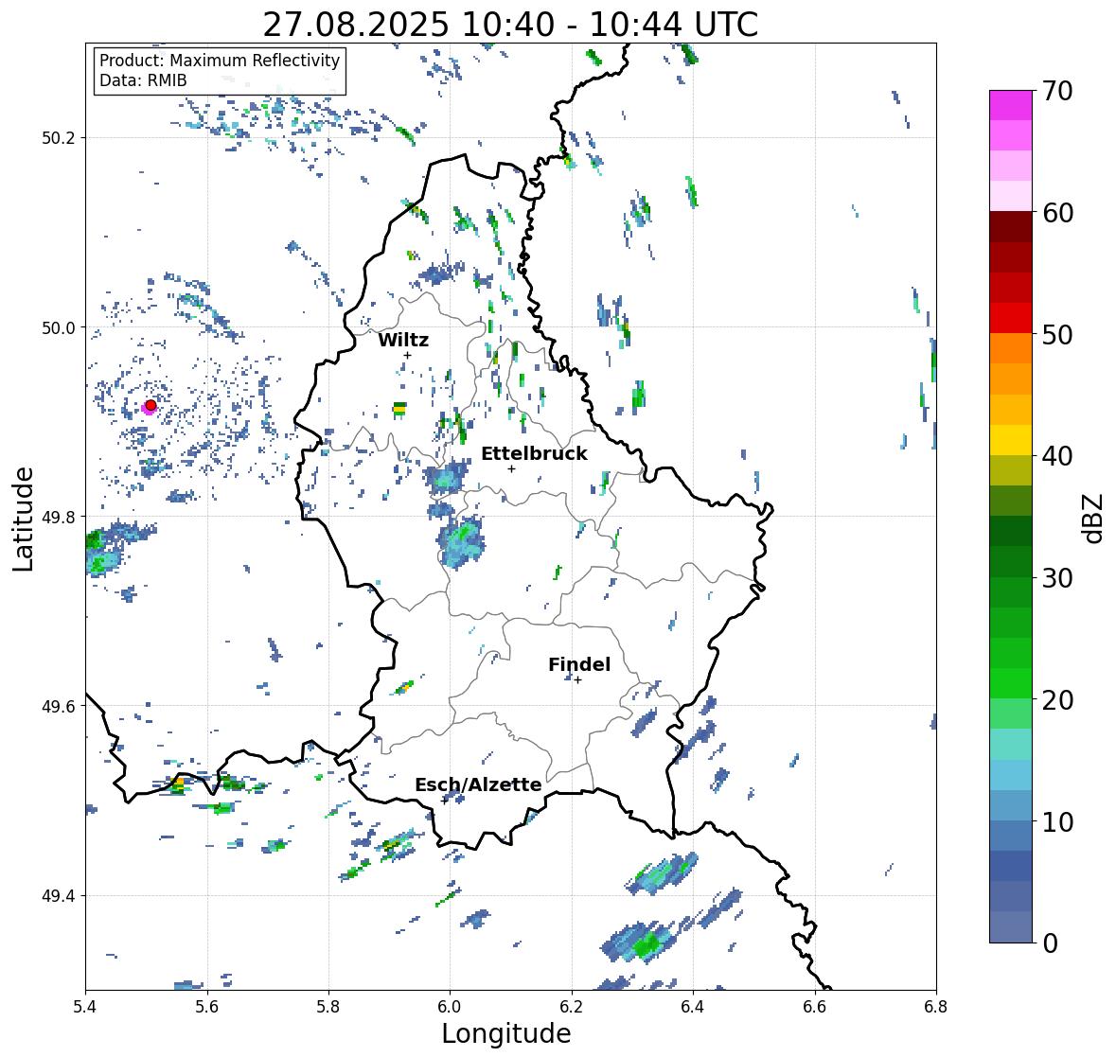
Task: Click the orange colorbar band just below 50 dBZ
Action: pos(1011,348)
